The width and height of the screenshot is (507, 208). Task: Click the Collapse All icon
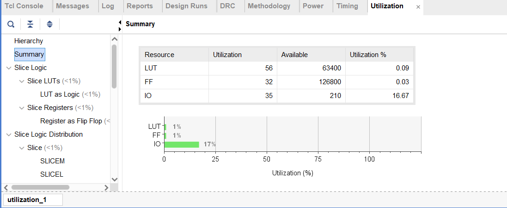[30, 24]
